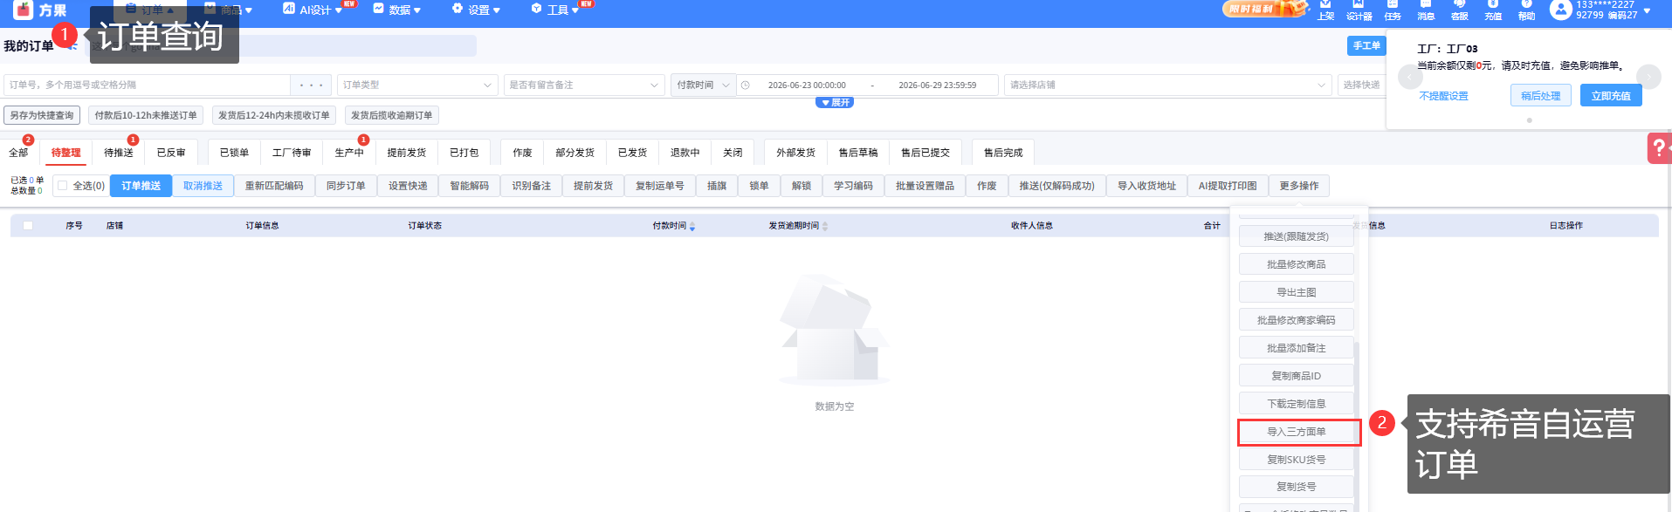
Task: Switch to the 已发货 tab
Action: [632, 153]
